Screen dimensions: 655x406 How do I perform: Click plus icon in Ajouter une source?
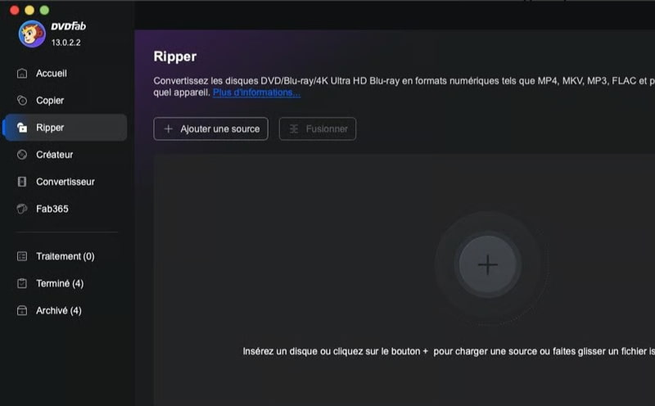coord(169,129)
